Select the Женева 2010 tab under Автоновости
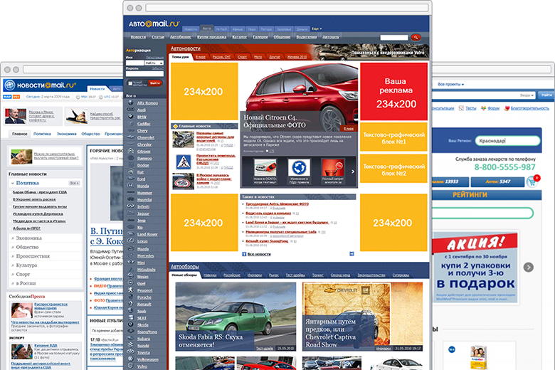The width and height of the screenshot is (555, 370). coord(297,57)
